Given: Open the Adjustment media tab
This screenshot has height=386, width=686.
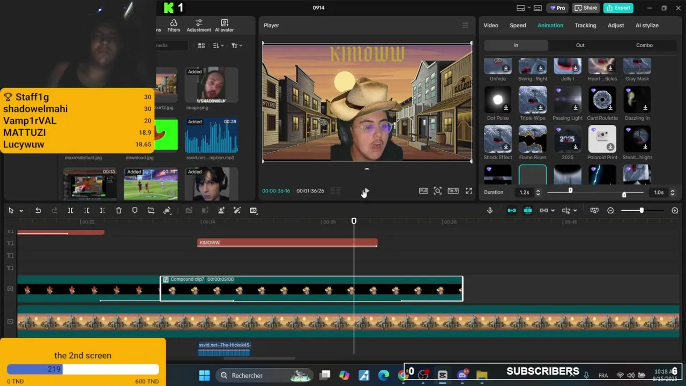Looking at the screenshot, I should click(x=198, y=26).
